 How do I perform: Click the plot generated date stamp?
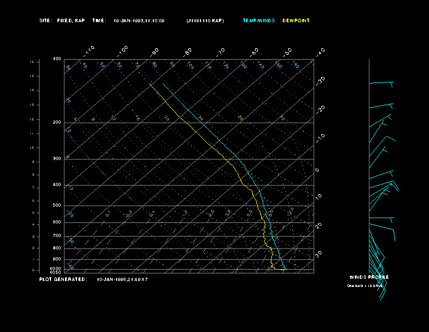(x=122, y=279)
